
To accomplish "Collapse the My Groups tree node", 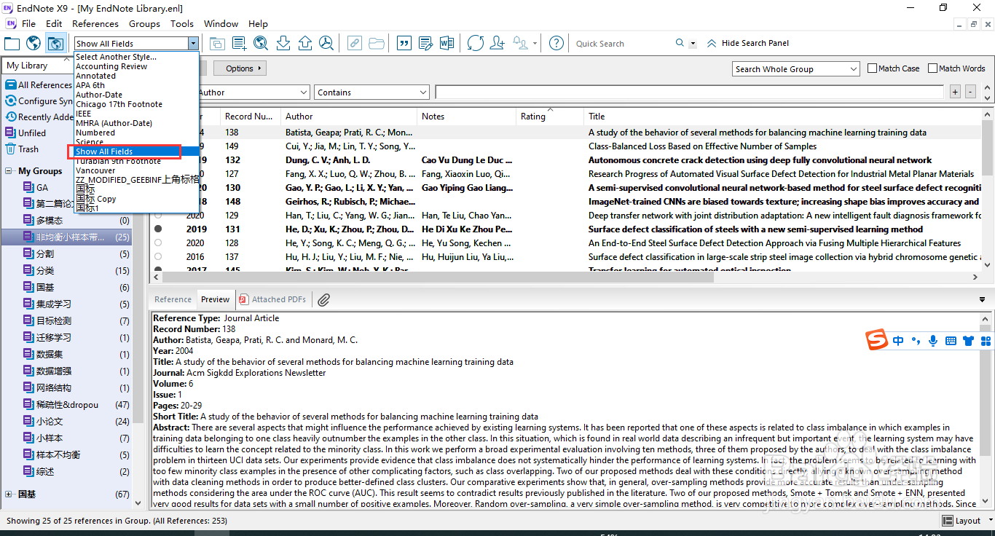I will point(9,171).
